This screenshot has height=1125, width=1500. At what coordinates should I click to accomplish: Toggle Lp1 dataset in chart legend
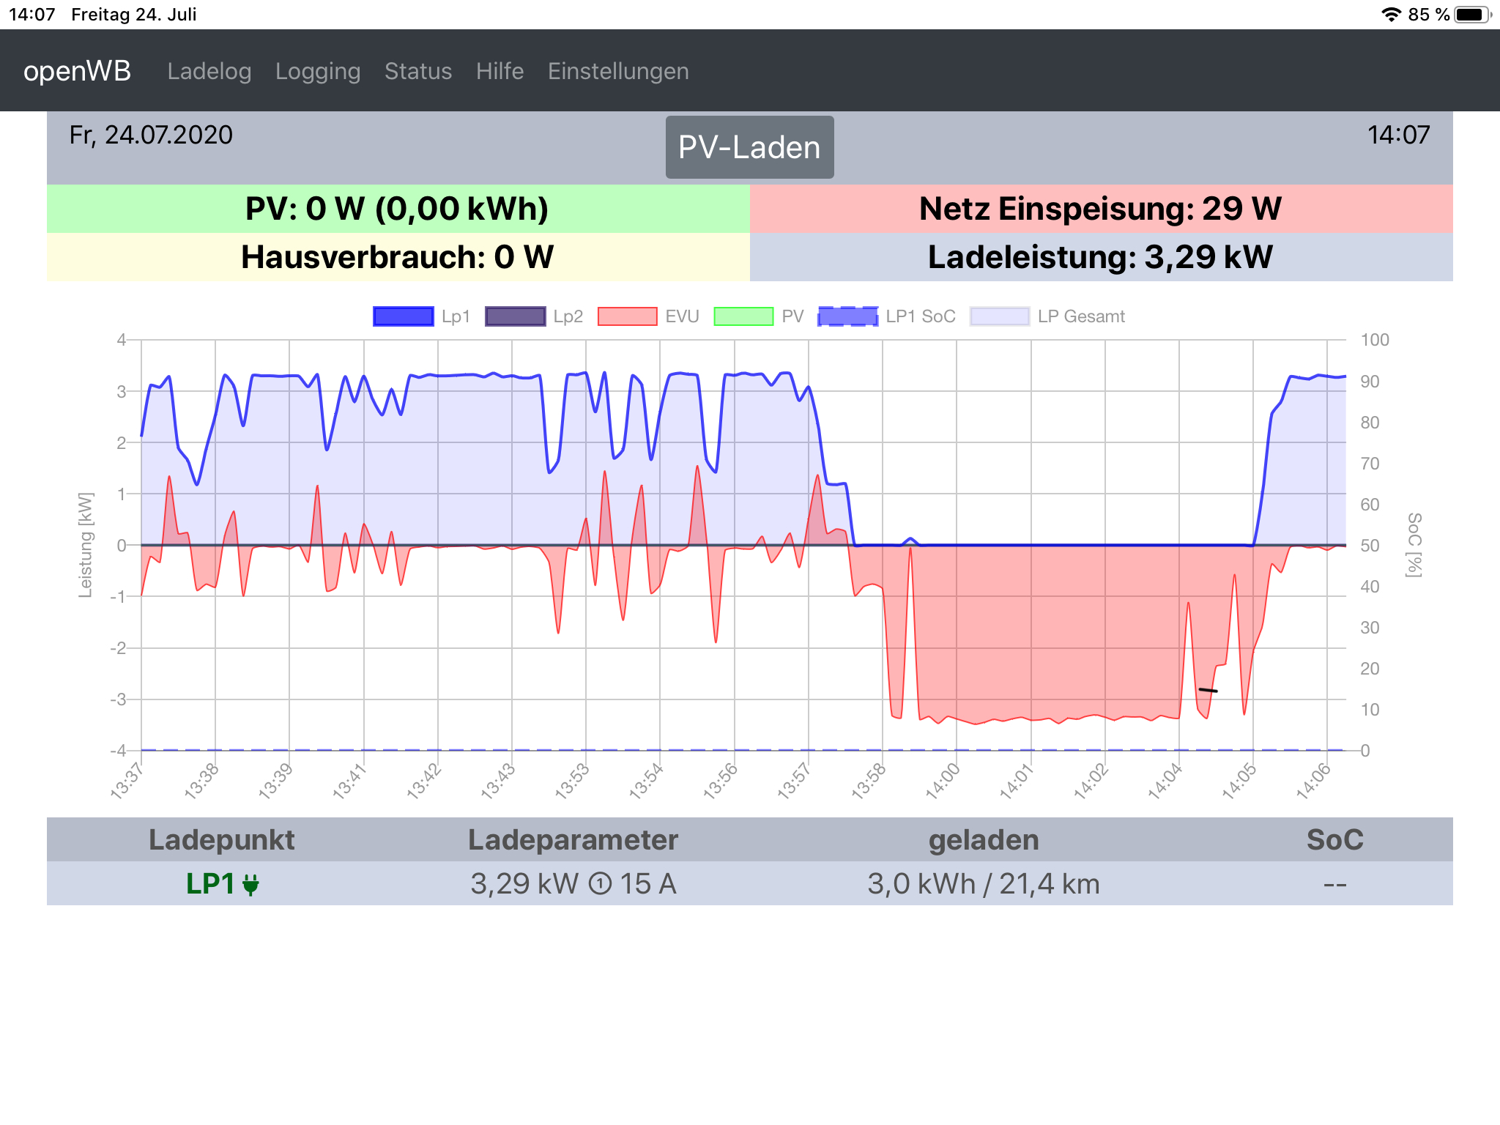click(403, 316)
